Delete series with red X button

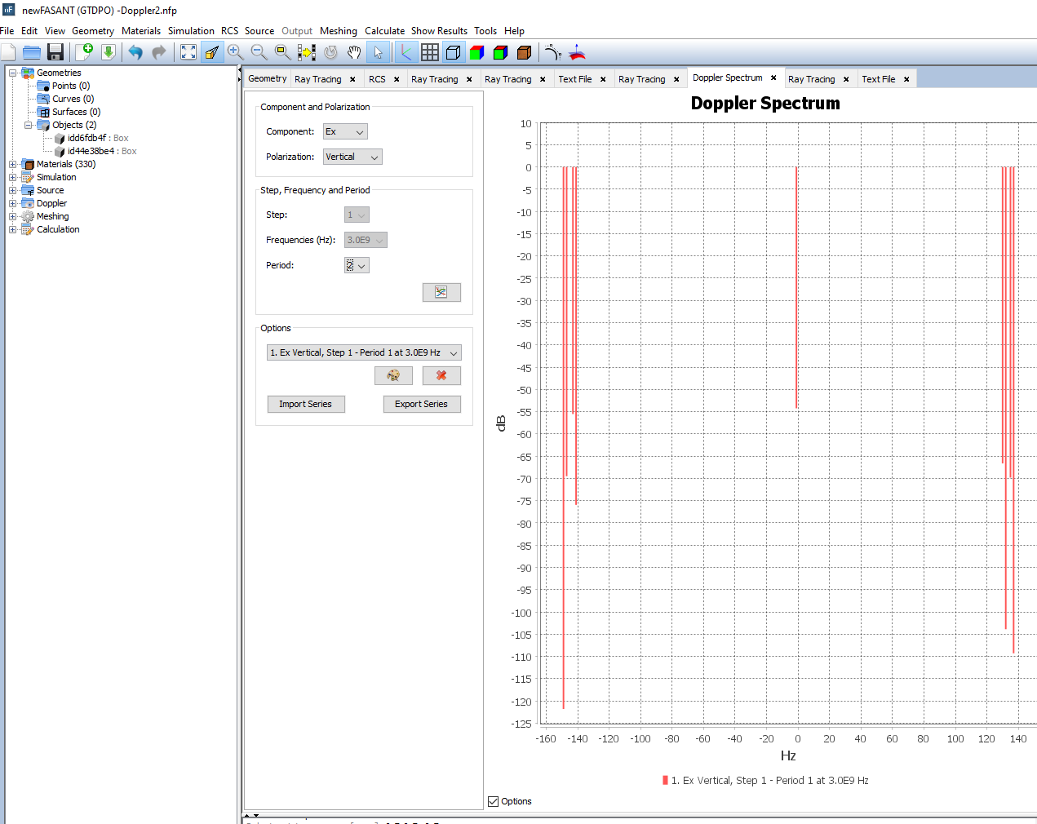[441, 375]
